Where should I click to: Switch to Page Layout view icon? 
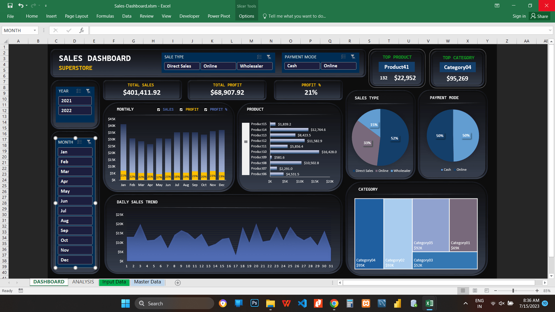(x=475, y=291)
